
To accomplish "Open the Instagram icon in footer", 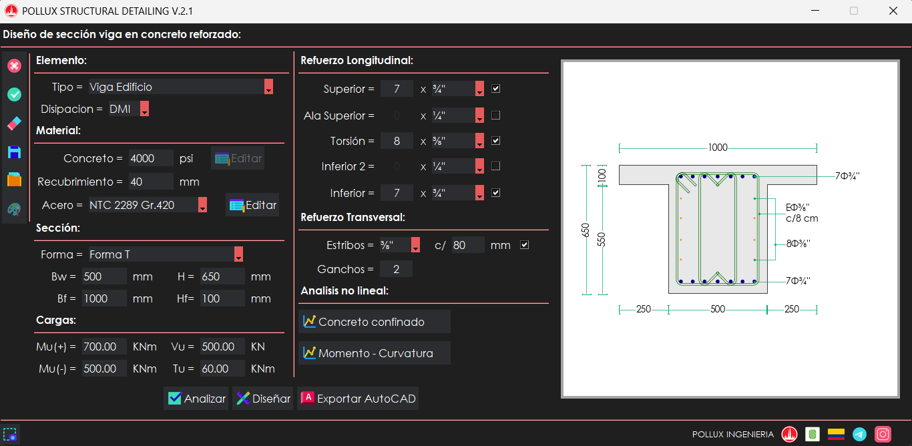I will (883, 435).
